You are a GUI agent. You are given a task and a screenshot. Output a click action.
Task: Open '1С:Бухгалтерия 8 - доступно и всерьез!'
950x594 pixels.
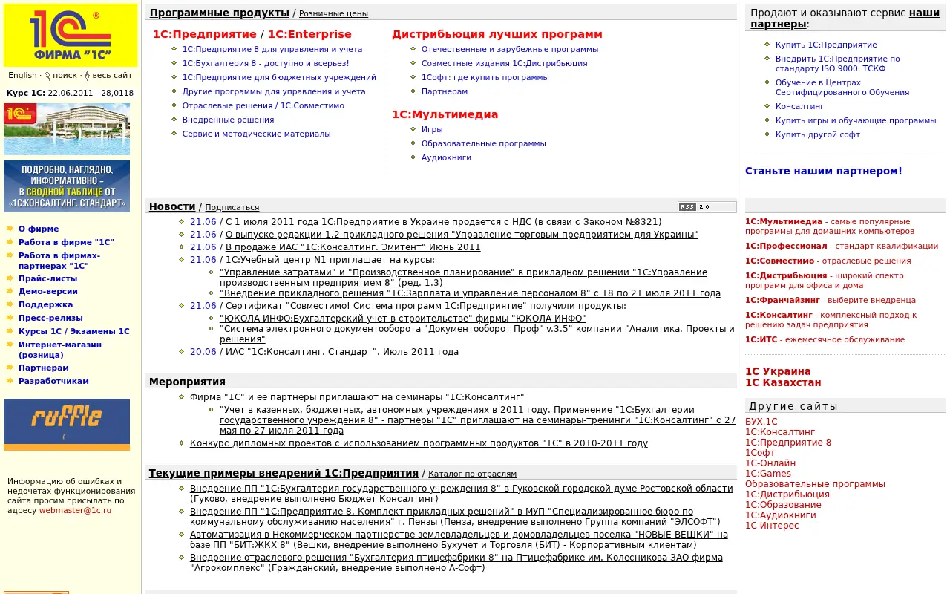coord(266,63)
